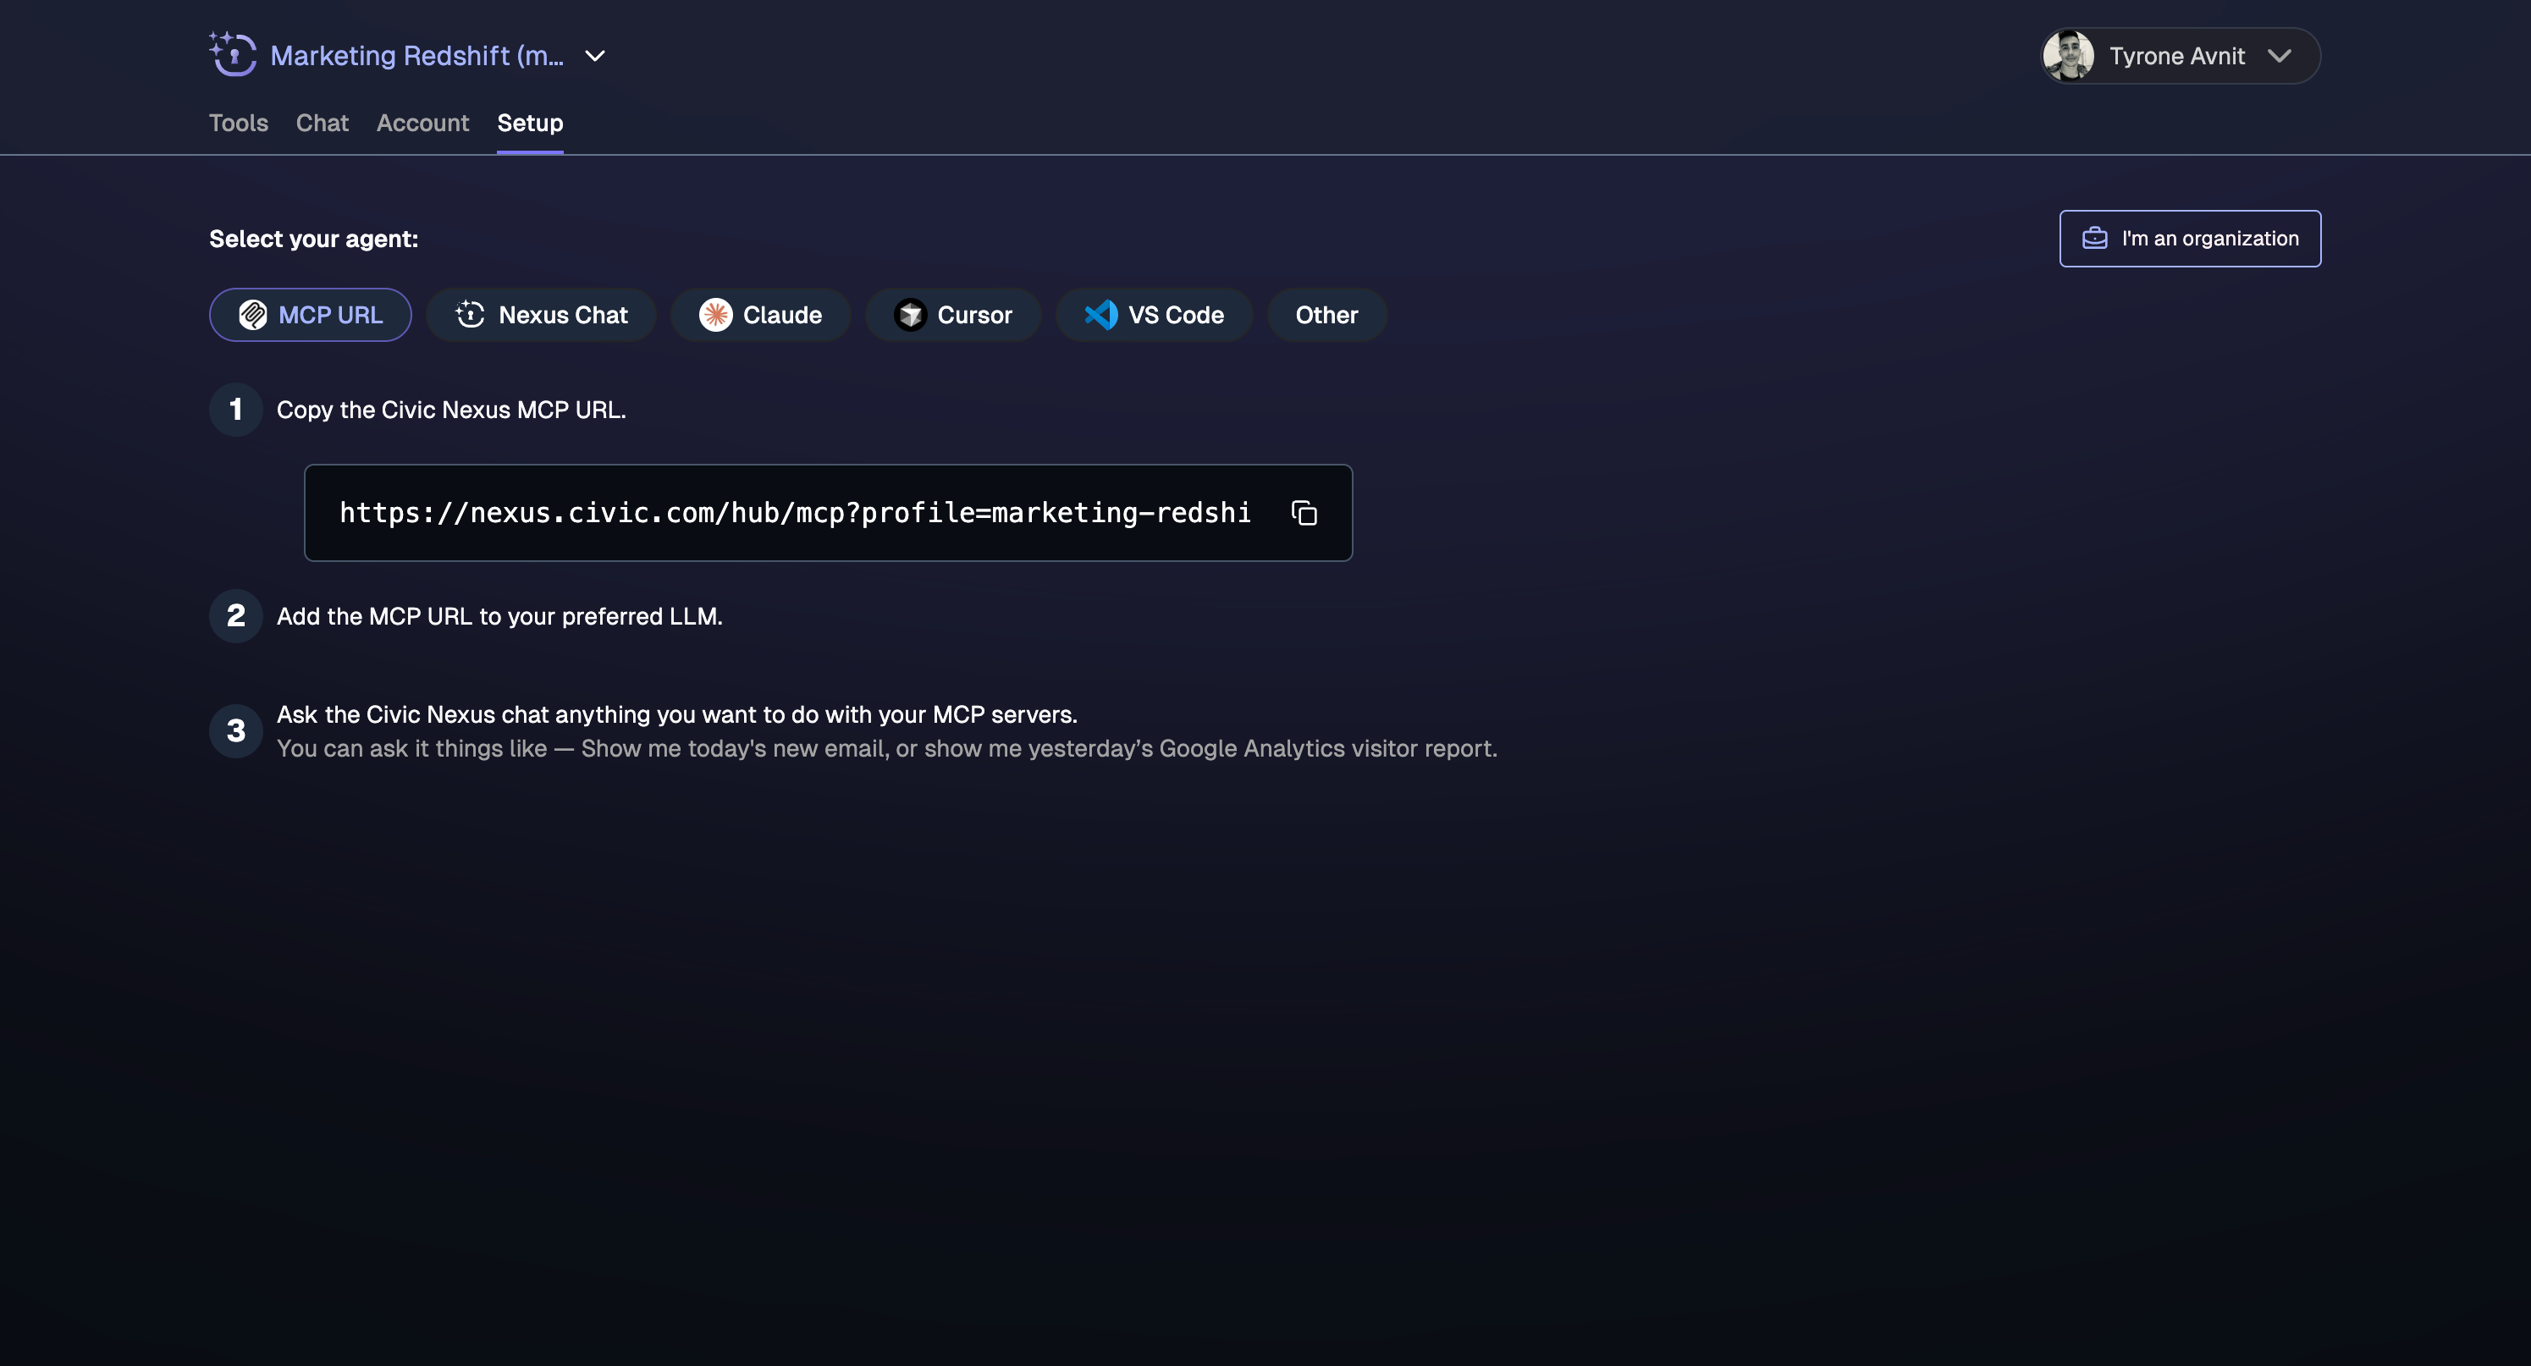Screen dimensions: 2531x1366
Task: Select the MCP URL text field
Action: [796, 513]
